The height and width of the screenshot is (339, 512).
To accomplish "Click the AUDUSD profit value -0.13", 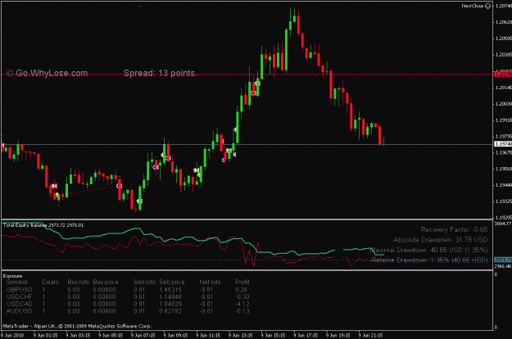I will coord(242,311).
